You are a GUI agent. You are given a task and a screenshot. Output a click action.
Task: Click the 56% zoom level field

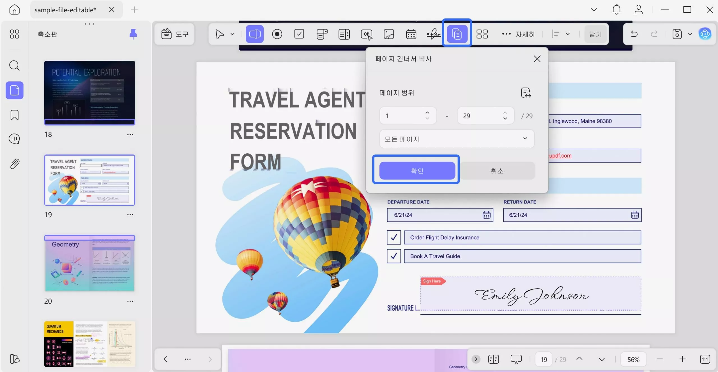coord(633,359)
